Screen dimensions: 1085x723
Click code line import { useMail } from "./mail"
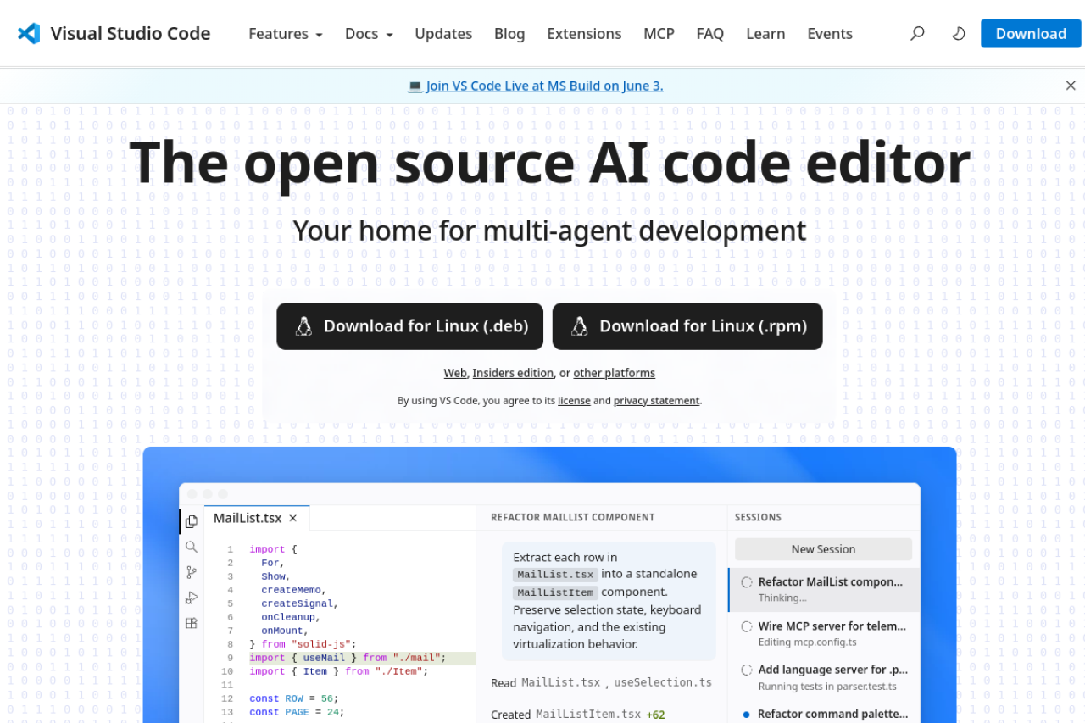click(x=348, y=658)
